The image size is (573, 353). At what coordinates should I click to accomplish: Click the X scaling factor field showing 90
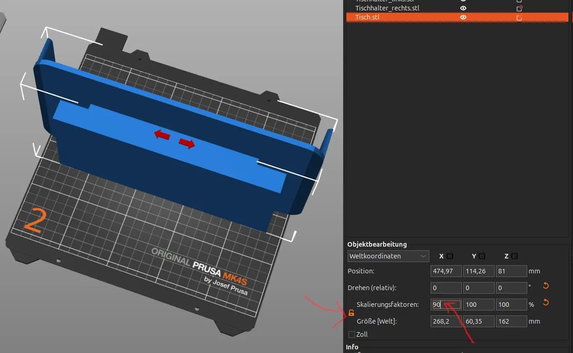tap(446, 305)
